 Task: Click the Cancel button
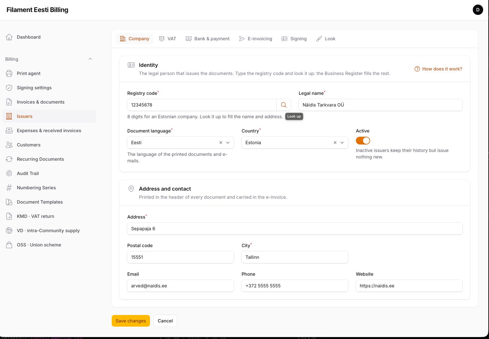(x=165, y=321)
